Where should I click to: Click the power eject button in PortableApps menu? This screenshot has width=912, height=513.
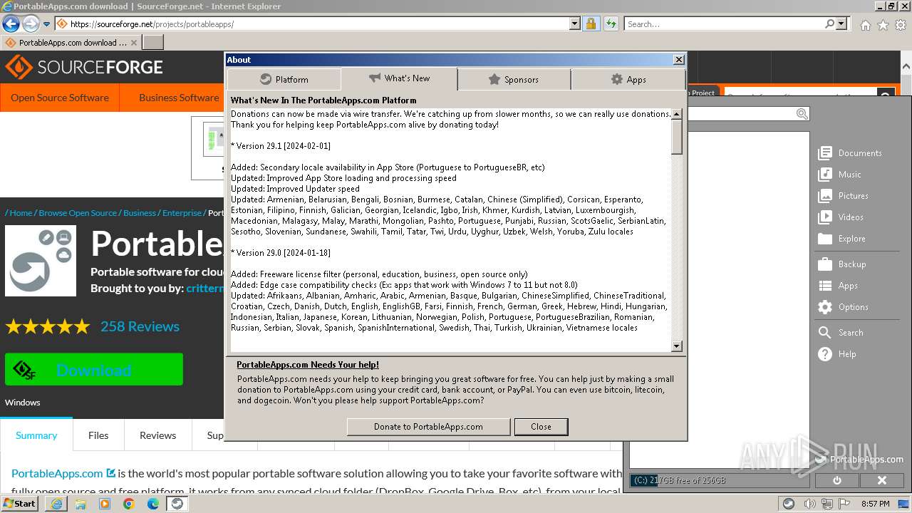pos(836,480)
